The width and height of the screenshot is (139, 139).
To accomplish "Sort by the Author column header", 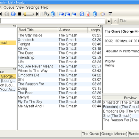I will [73, 30].
